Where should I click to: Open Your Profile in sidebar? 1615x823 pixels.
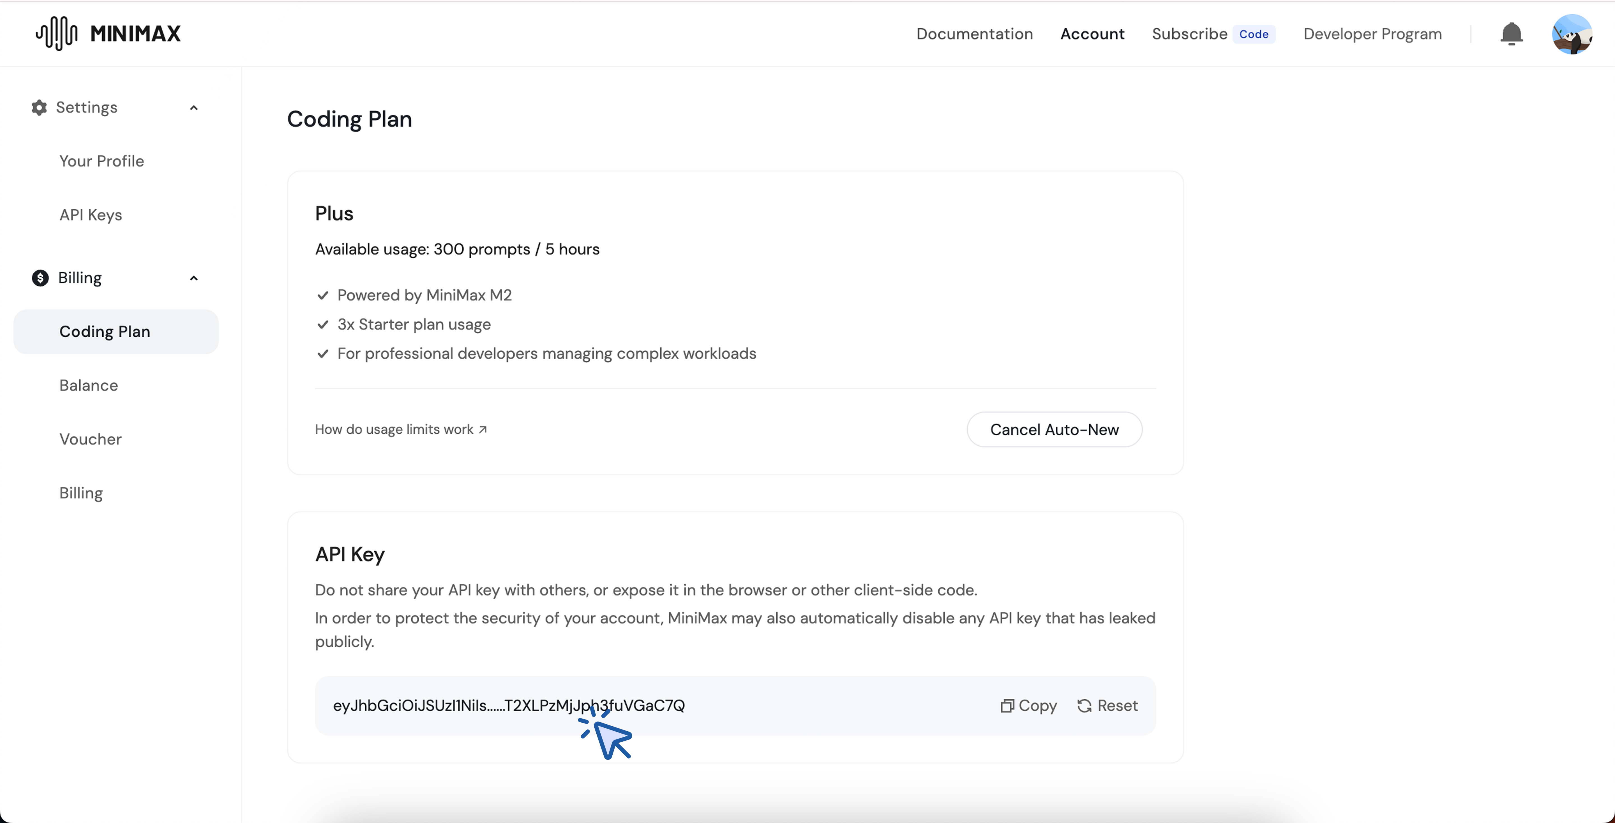(x=101, y=161)
